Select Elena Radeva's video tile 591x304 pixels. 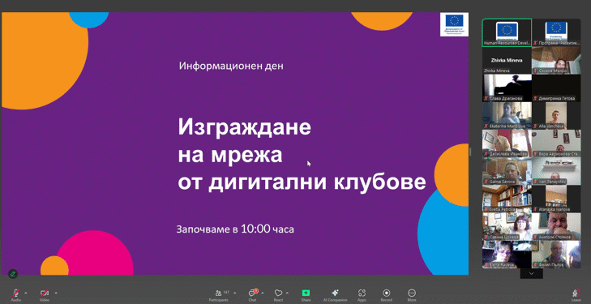[507, 255]
